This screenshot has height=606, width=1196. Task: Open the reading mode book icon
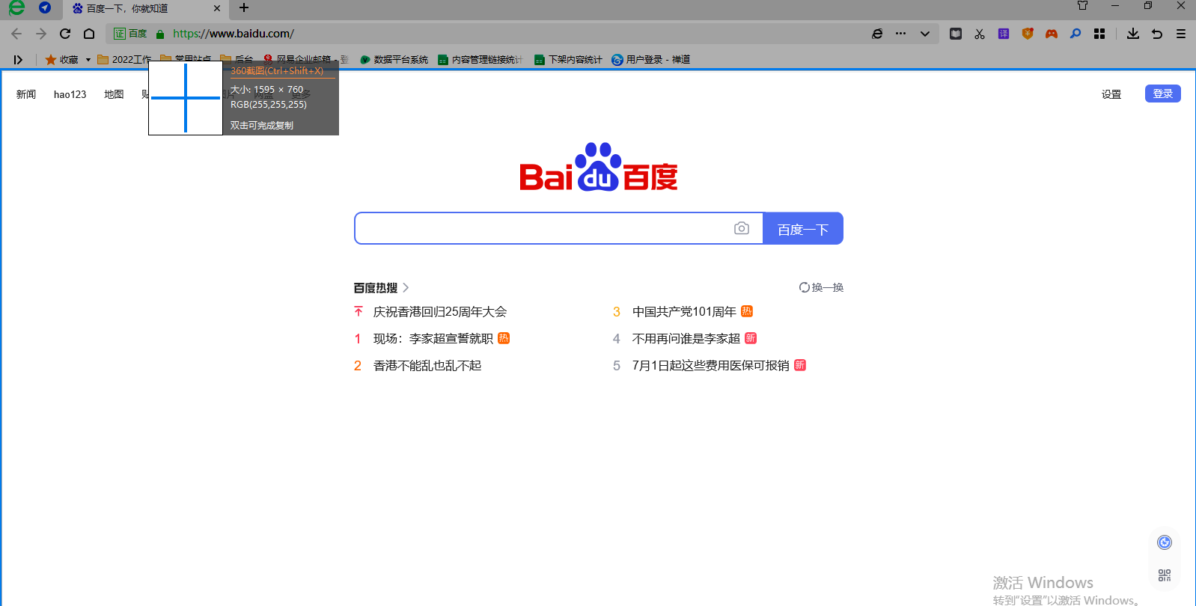point(956,34)
